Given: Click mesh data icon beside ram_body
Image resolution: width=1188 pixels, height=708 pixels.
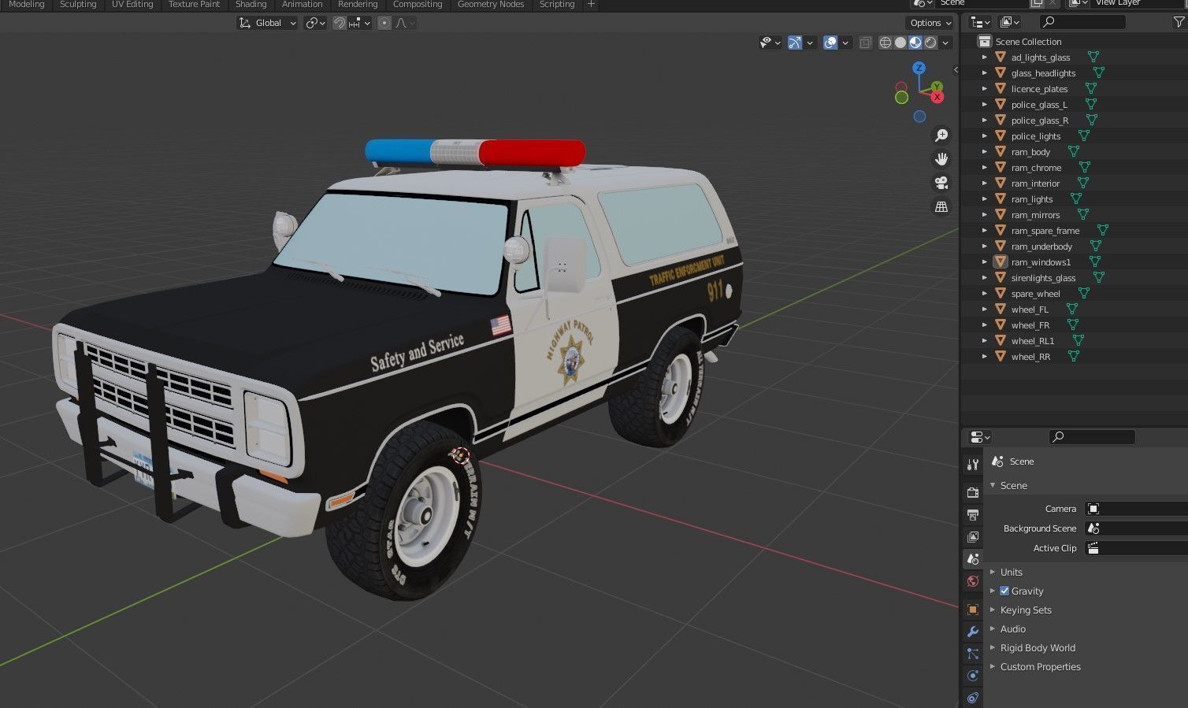Looking at the screenshot, I should pyautogui.click(x=1073, y=151).
